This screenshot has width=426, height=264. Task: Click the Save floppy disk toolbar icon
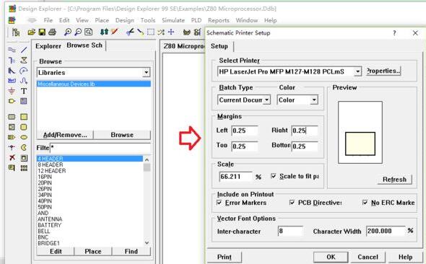coord(42,32)
